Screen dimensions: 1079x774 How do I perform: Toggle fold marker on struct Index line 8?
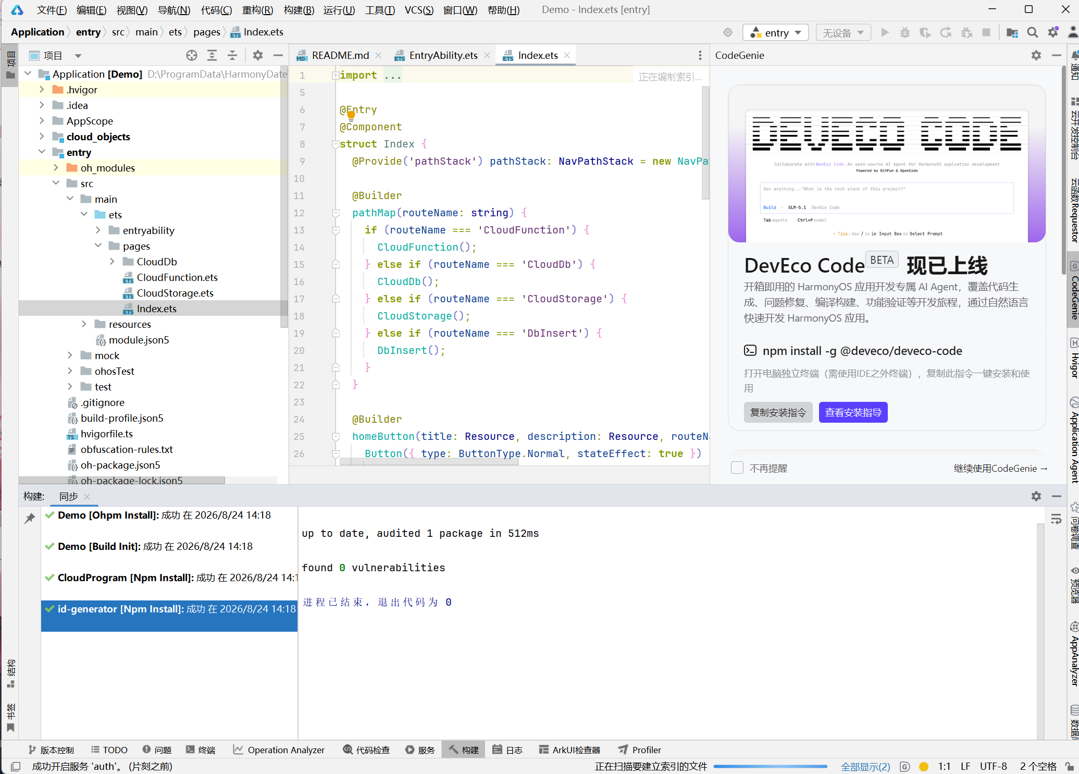point(336,144)
